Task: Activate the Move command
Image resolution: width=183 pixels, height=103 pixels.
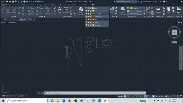Action: tap(31, 8)
